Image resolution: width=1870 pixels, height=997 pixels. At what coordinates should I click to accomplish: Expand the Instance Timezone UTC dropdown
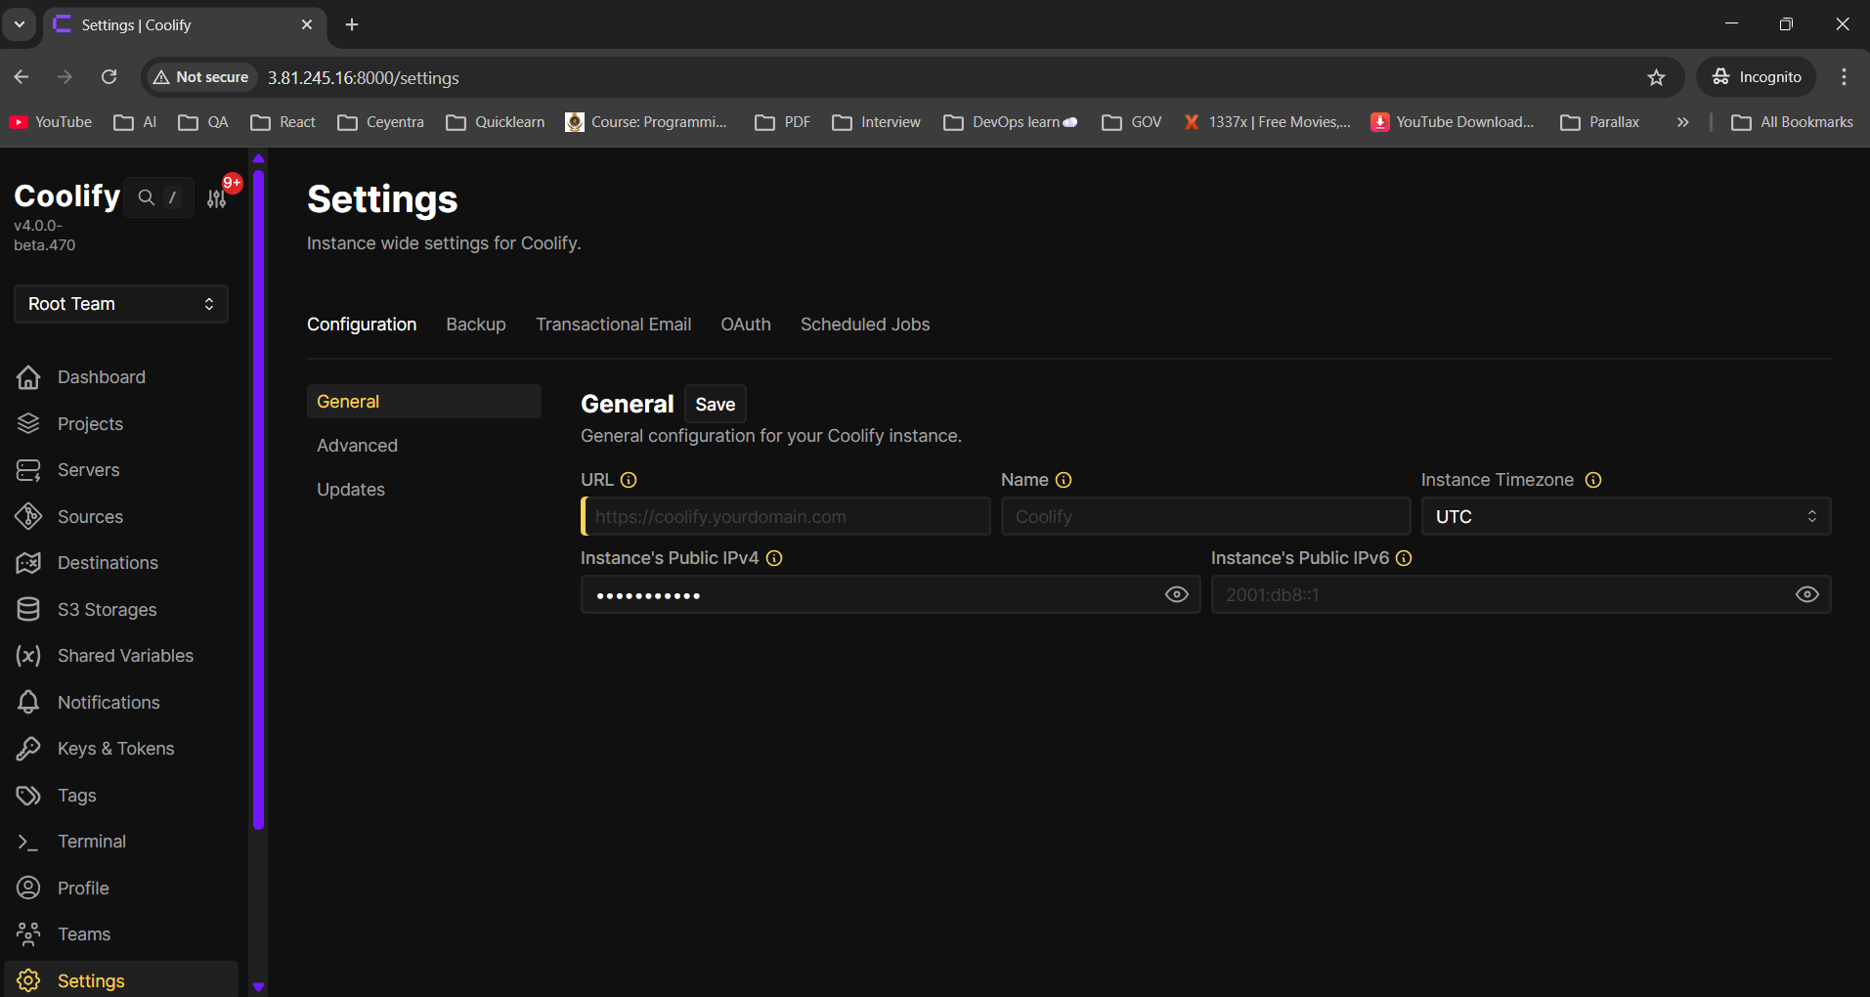pyautogui.click(x=1625, y=517)
